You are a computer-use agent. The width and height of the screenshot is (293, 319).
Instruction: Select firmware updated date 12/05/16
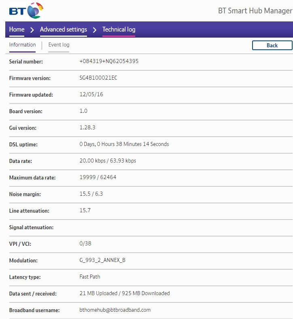click(91, 94)
